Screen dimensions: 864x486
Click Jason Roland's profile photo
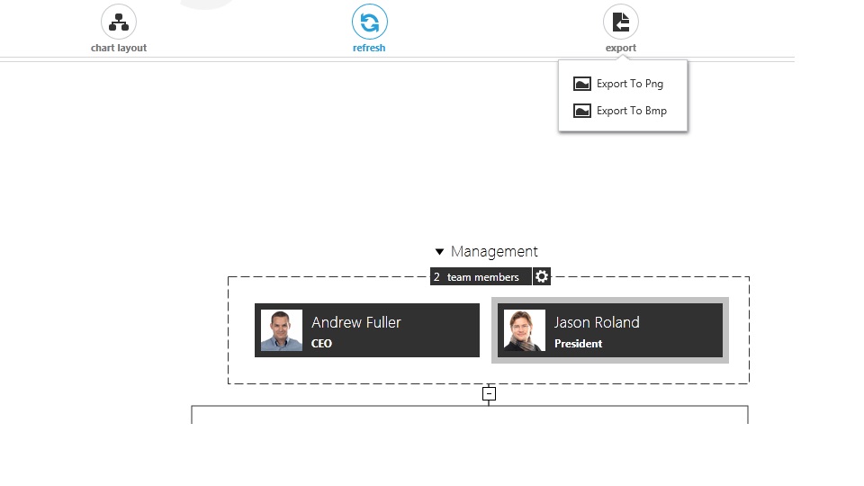pos(525,330)
